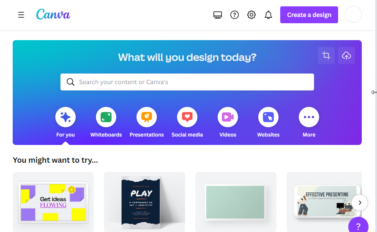Click the Create a design button
The width and height of the screenshot is (377, 232).
pyautogui.click(x=309, y=15)
